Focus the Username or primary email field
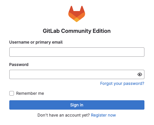Viewport: 154px width, 125px height. click(77, 52)
